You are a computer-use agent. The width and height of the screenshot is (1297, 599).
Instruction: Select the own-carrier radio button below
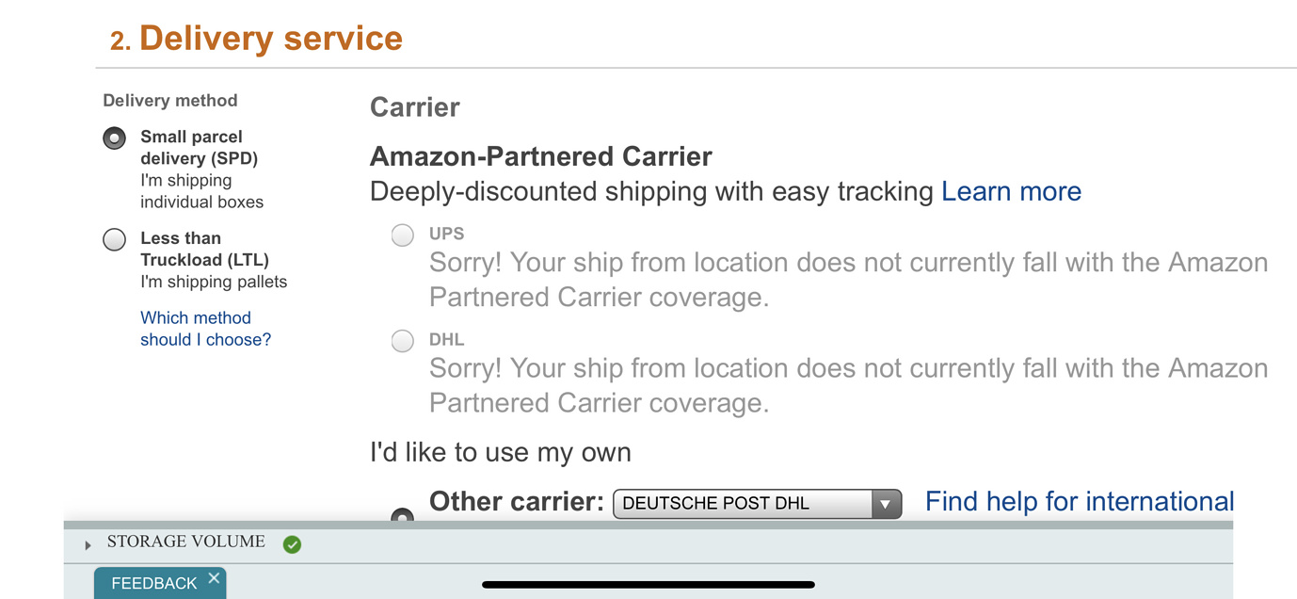(x=402, y=516)
